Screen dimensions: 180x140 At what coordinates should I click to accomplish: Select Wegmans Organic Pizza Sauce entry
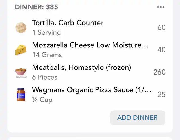90,95
